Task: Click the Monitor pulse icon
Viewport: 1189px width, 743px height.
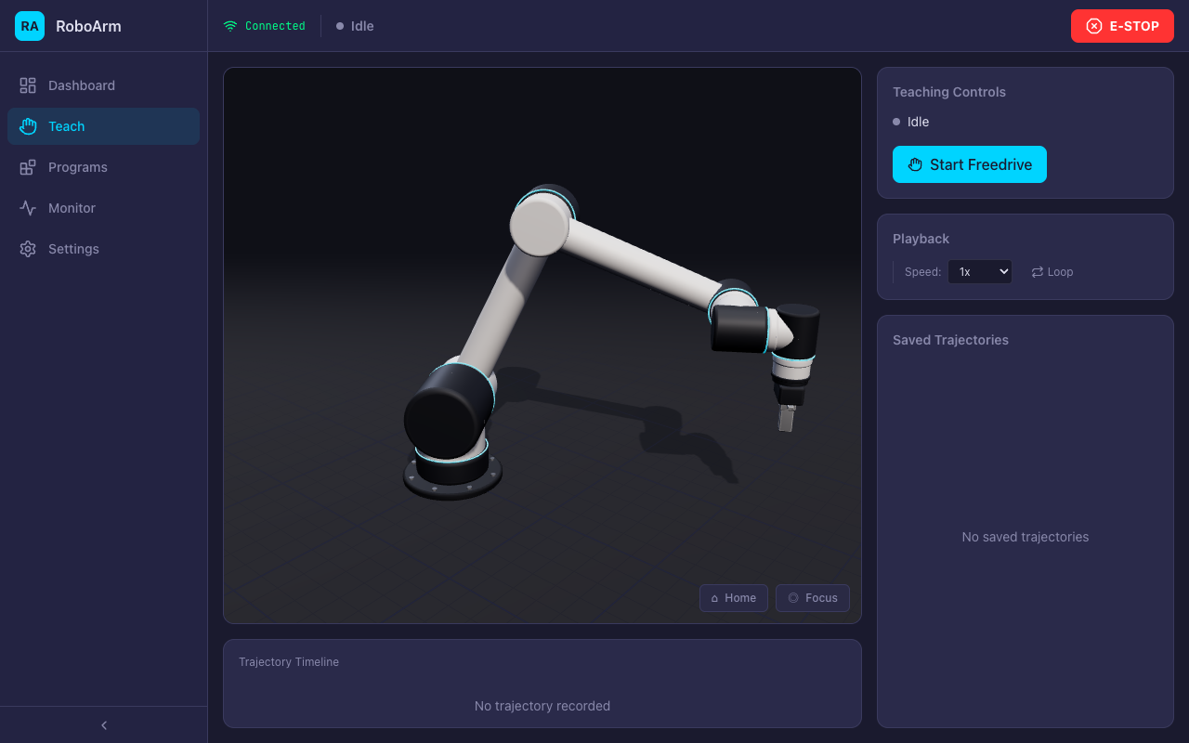Action: pyautogui.click(x=28, y=208)
